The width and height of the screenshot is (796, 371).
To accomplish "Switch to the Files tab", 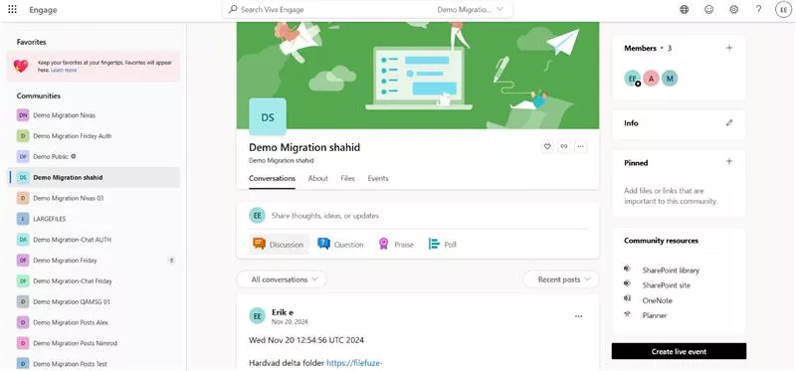I will [x=347, y=178].
